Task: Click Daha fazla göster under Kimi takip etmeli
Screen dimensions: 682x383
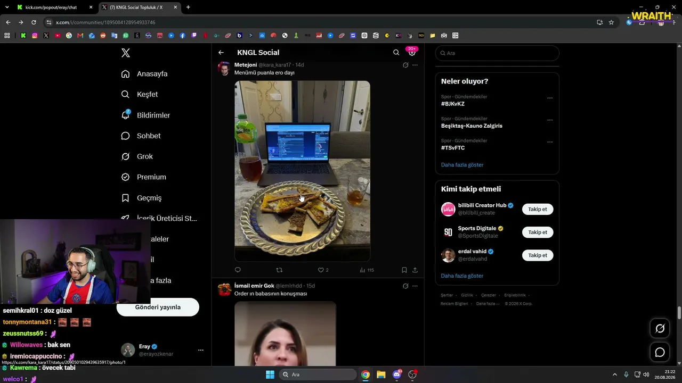Action: point(462,276)
